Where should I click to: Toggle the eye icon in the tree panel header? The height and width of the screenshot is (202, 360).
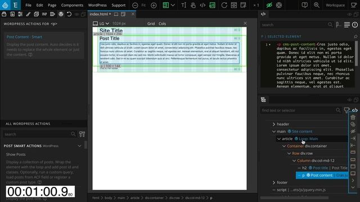click(x=349, y=100)
